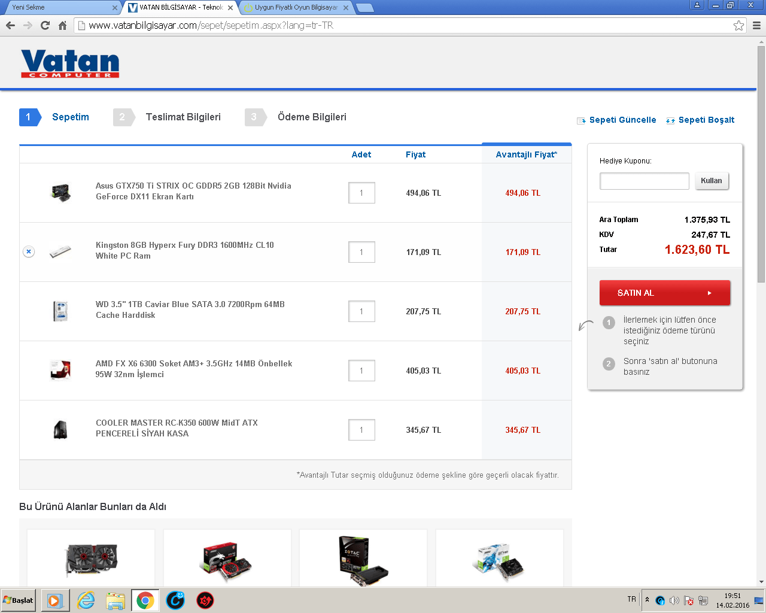The width and height of the screenshot is (766, 613).
Task: Click the Vatan Computer logo
Action: (x=70, y=63)
